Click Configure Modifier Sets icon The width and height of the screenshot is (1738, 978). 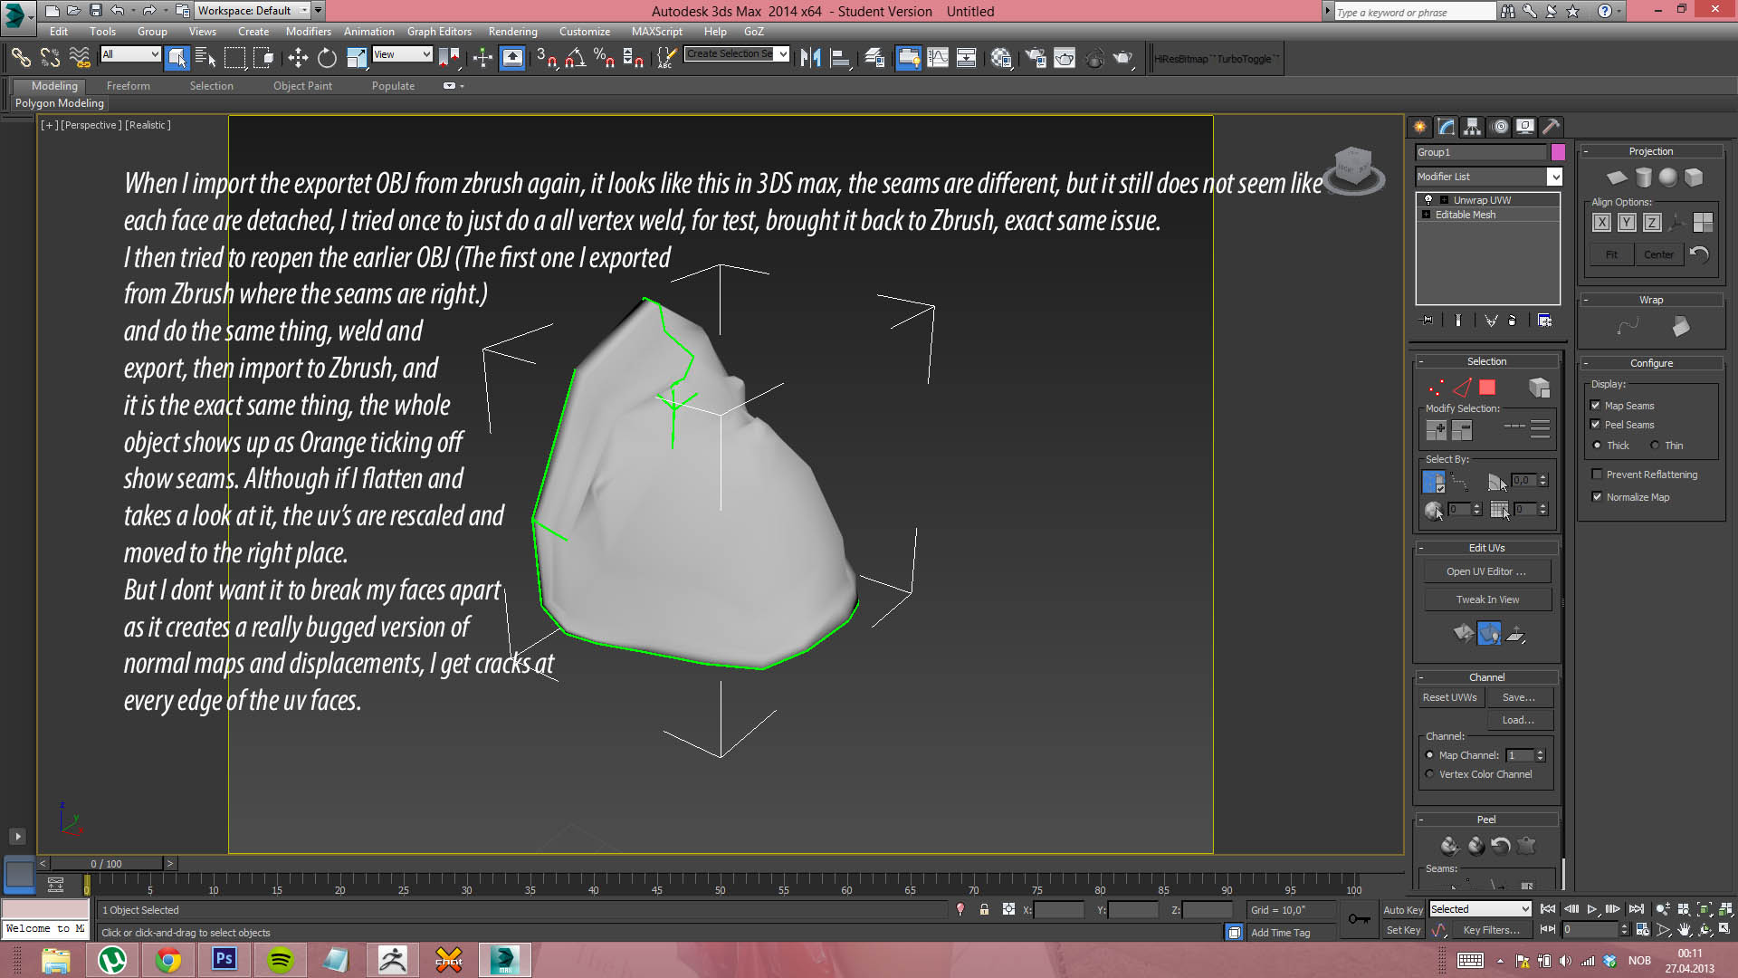[1545, 320]
